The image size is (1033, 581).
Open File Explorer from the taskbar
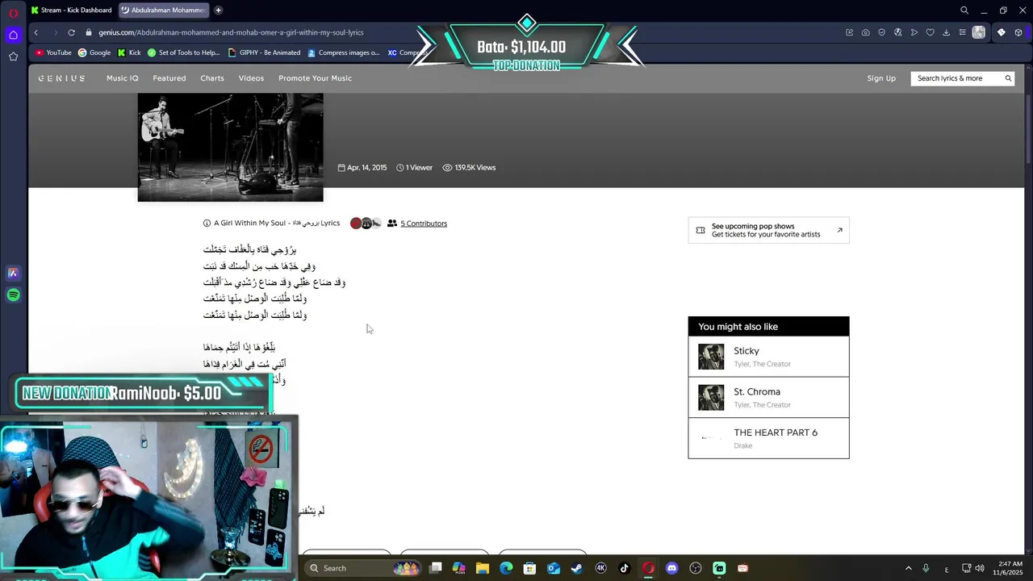point(483,568)
